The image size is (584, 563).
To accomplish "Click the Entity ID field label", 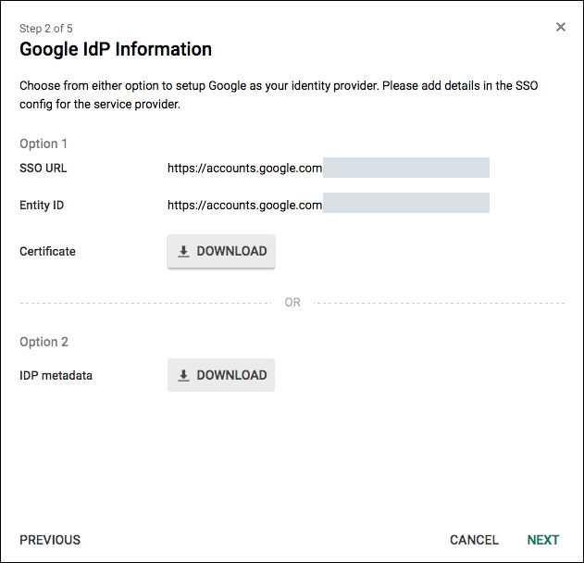I will pyautogui.click(x=42, y=206).
